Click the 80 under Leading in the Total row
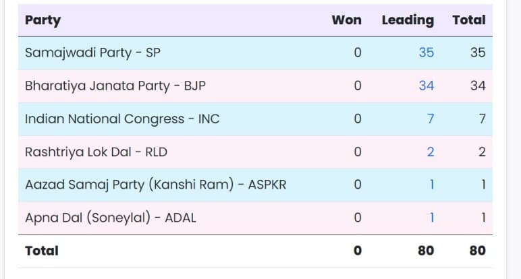The image size is (521, 279). (425, 251)
